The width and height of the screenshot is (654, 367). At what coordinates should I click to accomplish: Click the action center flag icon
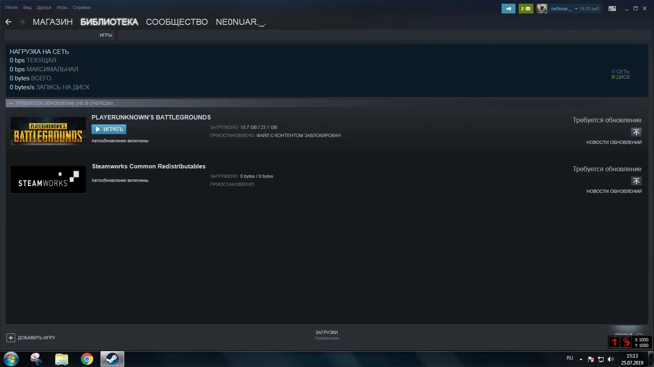(591, 359)
